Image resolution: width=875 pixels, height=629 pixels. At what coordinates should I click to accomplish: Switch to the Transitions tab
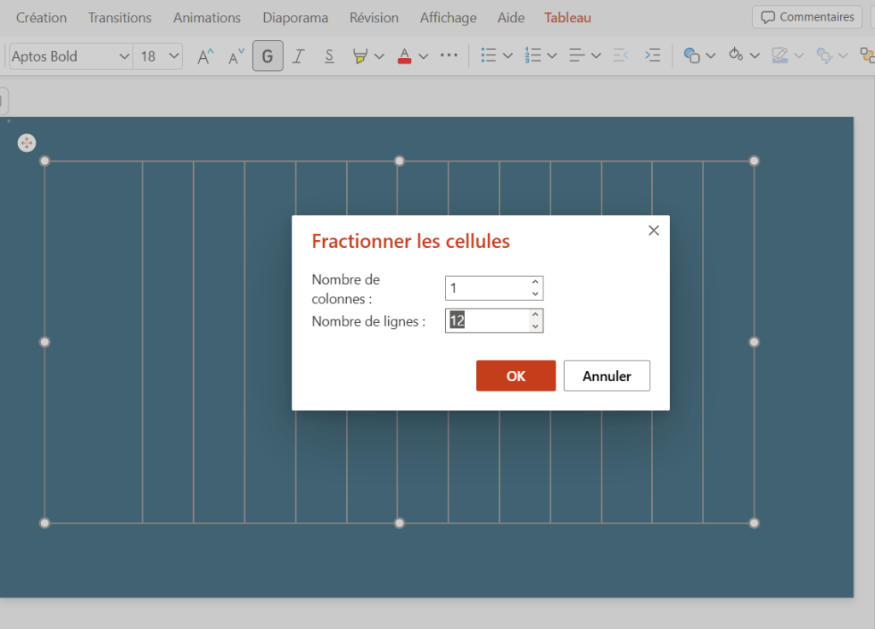[x=120, y=18]
